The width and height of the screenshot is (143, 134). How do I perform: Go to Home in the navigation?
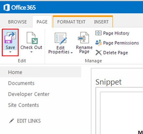coord(15,72)
